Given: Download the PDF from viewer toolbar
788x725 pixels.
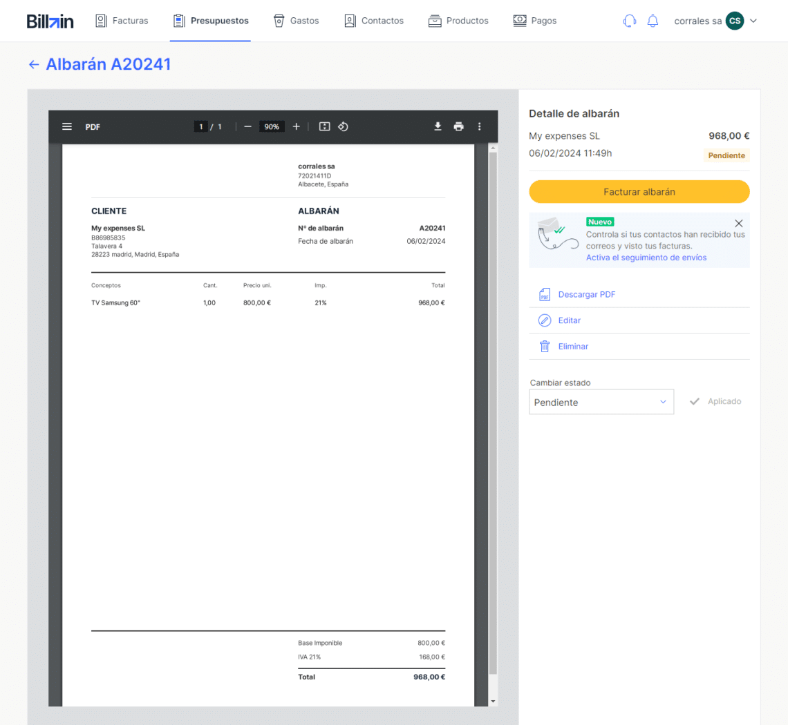Looking at the screenshot, I should coord(438,127).
